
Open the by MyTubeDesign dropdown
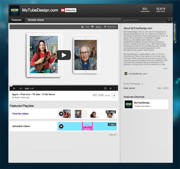(x=133, y=84)
